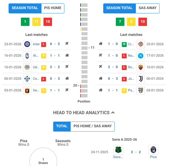
Task: Click the Udinese club crest
Action: click(27, 67)
